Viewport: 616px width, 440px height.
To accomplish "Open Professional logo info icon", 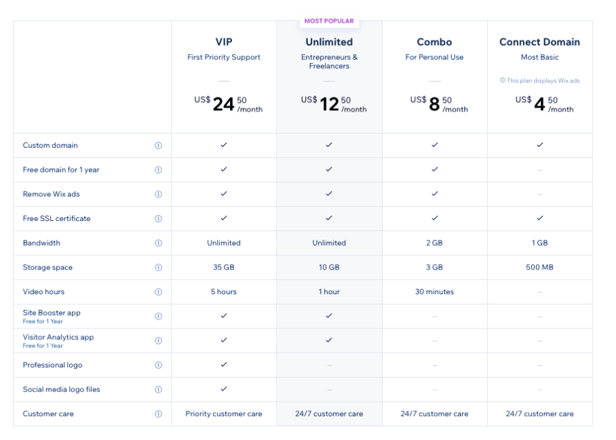I will 158,365.
